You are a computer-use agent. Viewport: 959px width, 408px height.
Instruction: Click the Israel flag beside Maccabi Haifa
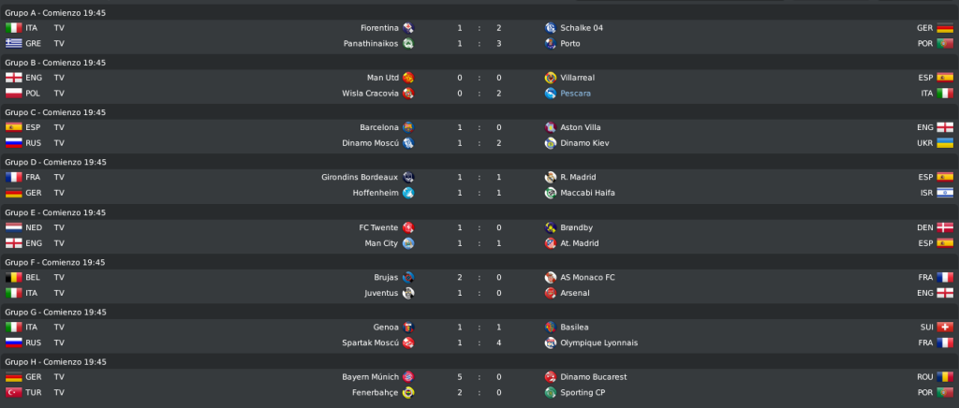pos(945,193)
